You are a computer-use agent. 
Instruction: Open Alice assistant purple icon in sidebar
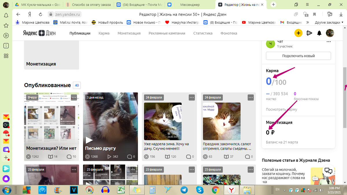coord(6,178)
